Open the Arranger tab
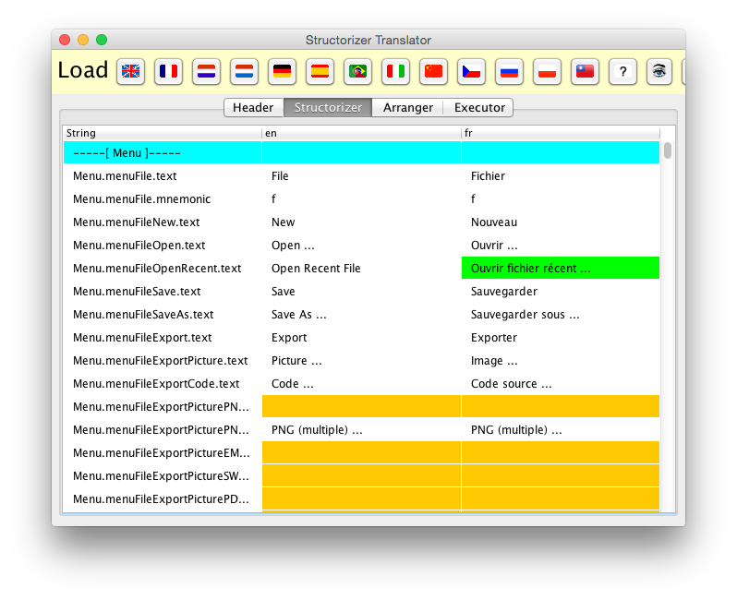Viewport: 737px width, 600px height. click(408, 108)
